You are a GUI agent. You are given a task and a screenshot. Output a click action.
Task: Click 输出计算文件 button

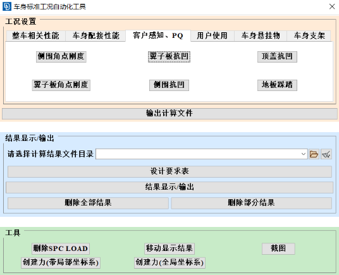click(x=169, y=114)
